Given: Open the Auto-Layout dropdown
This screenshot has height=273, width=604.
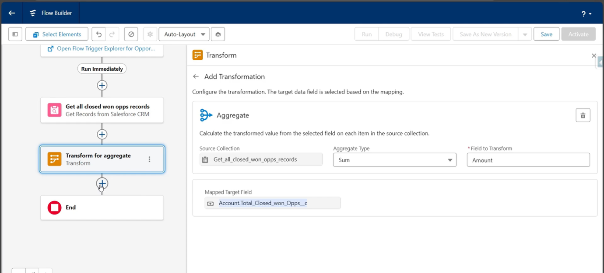Looking at the screenshot, I should (184, 34).
